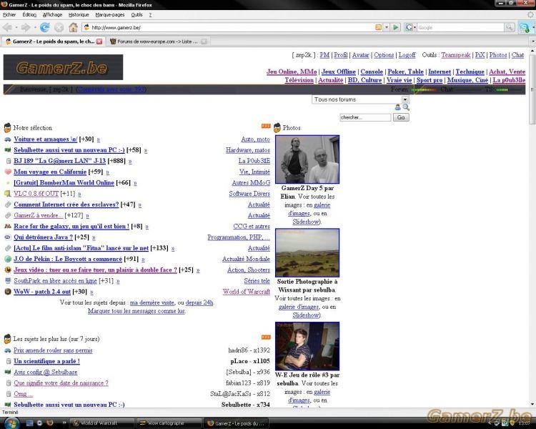The width and height of the screenshot is (536, 429).
Task: Open the search engine selector dropdown
Action: point(410,27)
